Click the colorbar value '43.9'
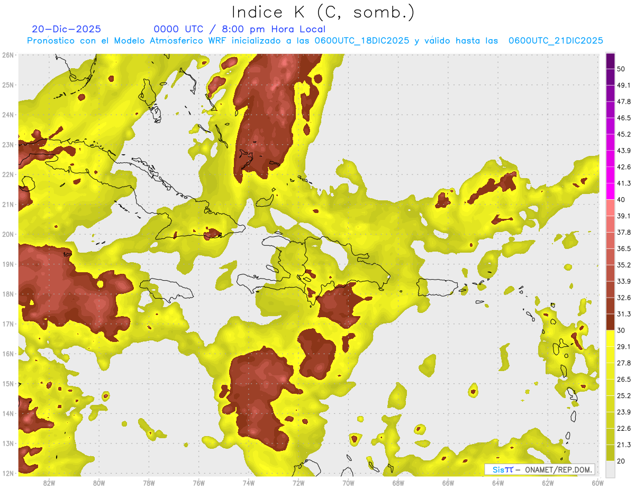Viewport: 635px width, 490px height. pyautogui.click(x=624, y=151)
